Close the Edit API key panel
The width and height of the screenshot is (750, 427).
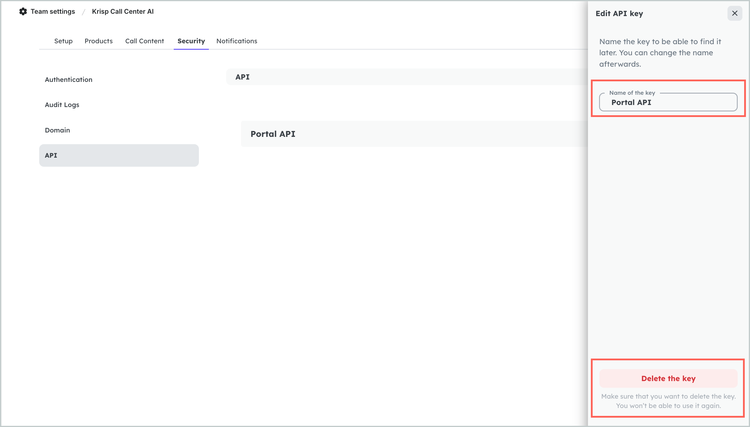734,13
